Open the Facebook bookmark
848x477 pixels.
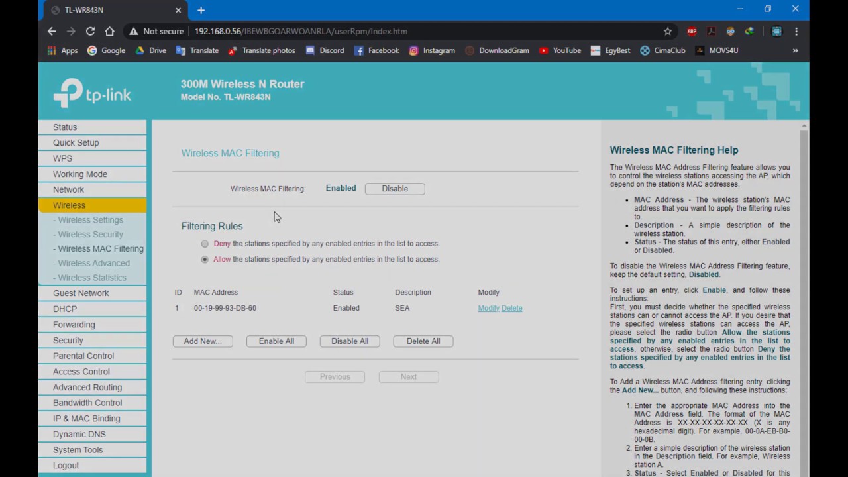point(376,50)
